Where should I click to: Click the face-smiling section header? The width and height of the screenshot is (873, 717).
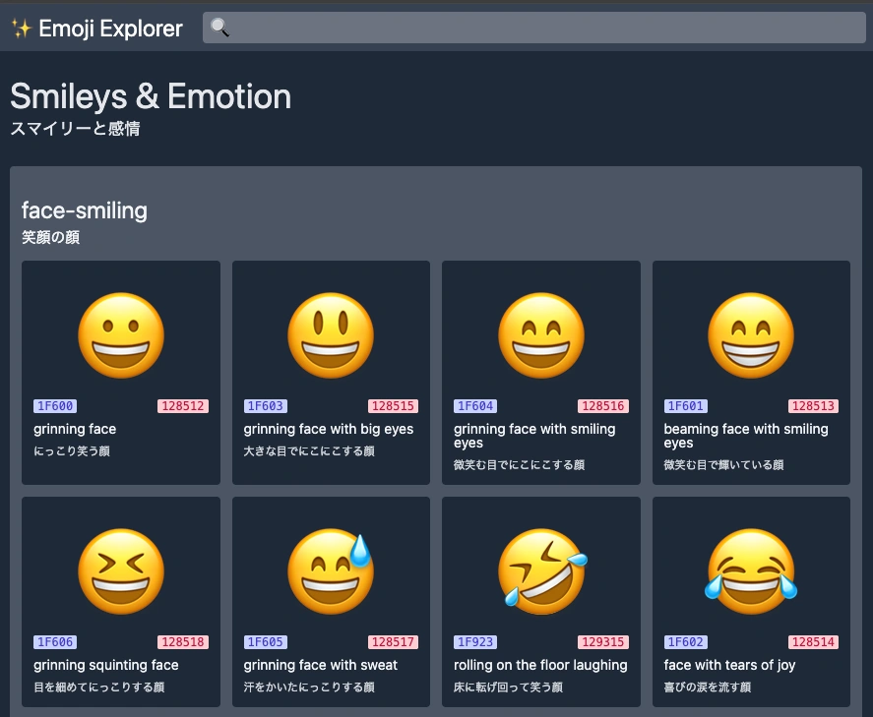[84, 210]
